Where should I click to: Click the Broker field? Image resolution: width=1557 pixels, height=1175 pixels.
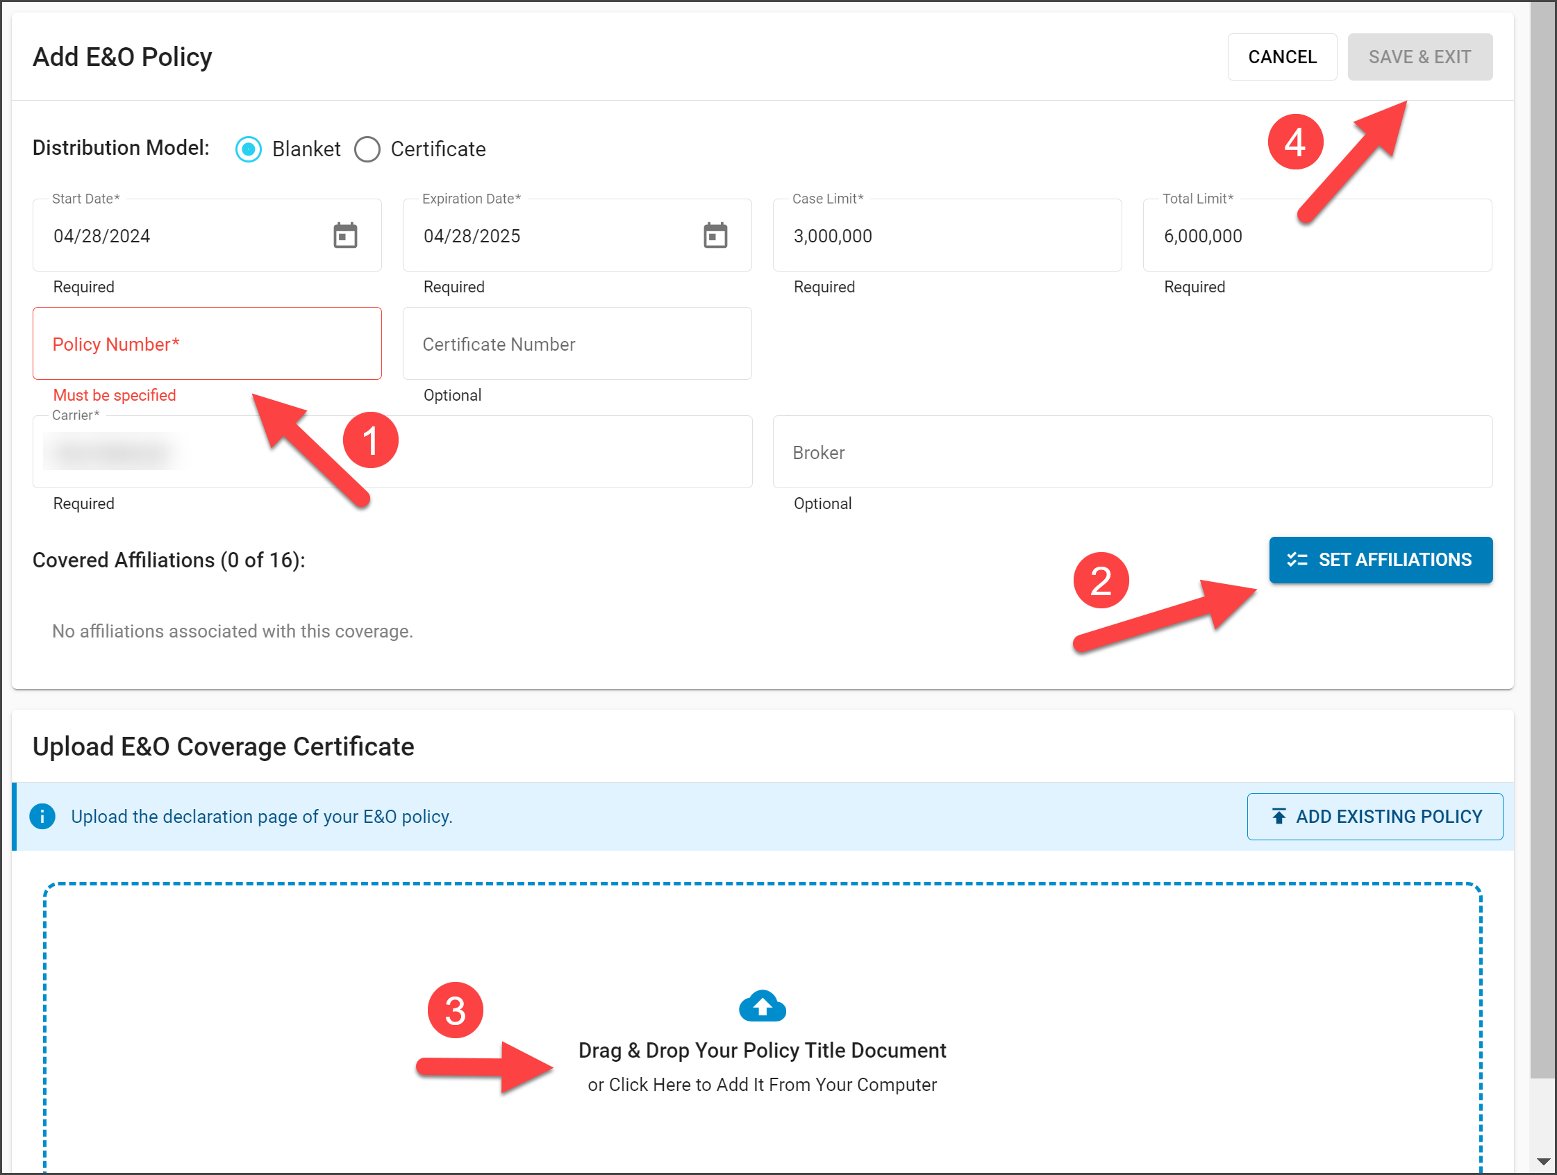click(1133, 452)
